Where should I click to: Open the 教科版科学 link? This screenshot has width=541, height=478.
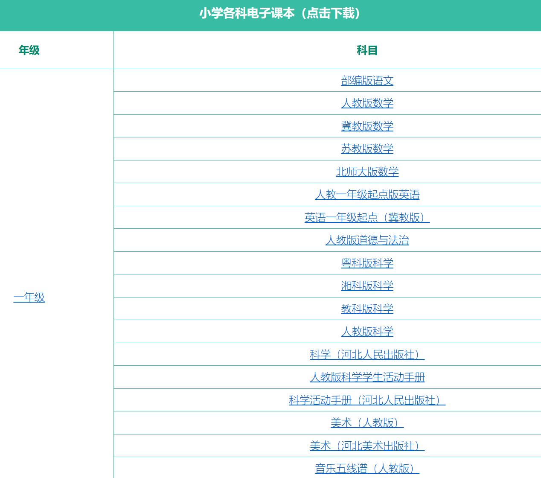tap(367, 309)
